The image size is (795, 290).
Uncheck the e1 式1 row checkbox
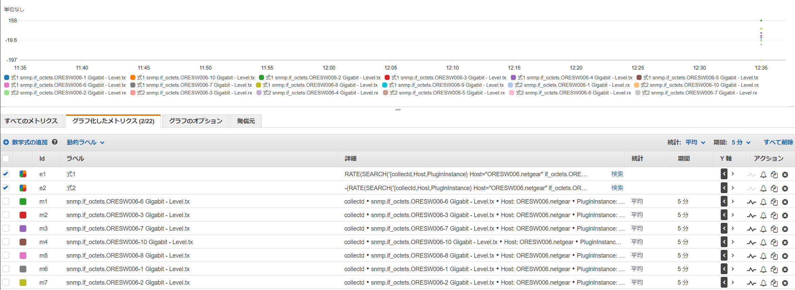click(x=6, y=174)
